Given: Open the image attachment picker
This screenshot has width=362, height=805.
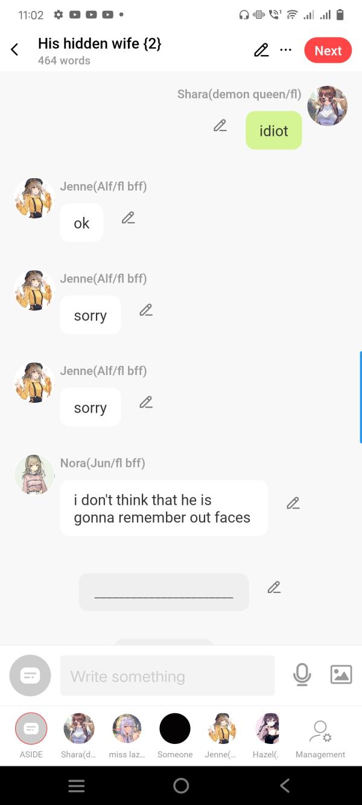Looking at the screenshot, I should pos(341,675).
